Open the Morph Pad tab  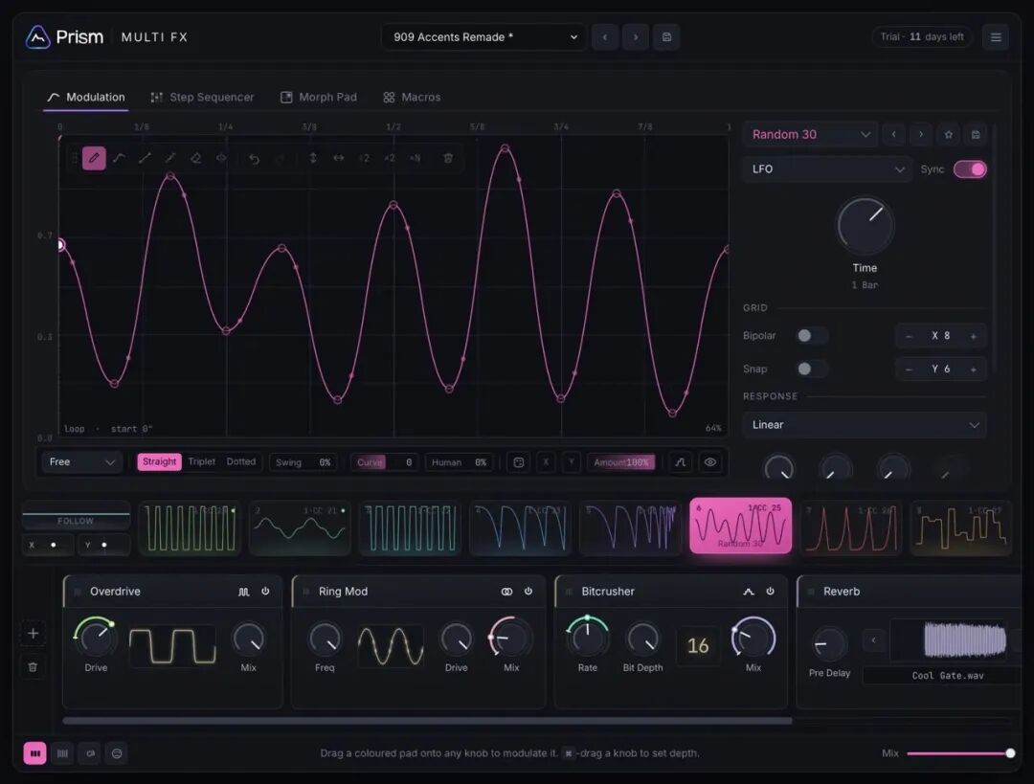[x=319, y=97]
